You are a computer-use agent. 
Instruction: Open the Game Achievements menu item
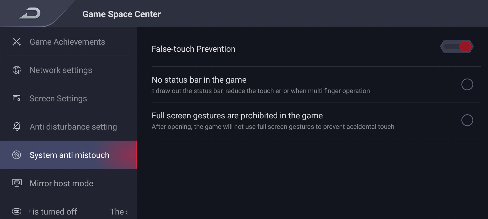click(68, 42)
